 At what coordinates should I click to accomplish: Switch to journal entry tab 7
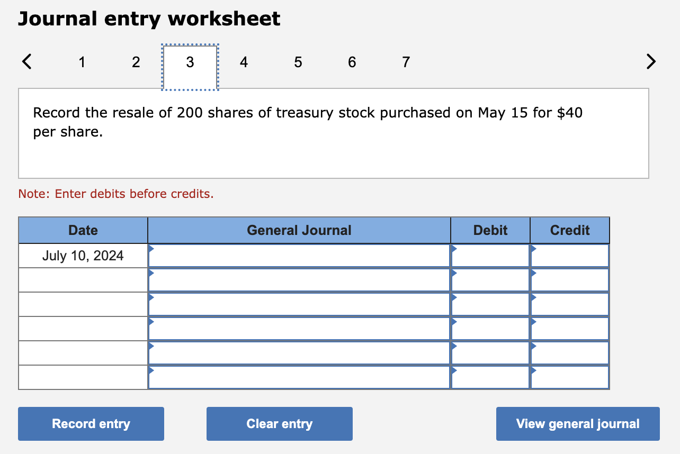(406, 62)
